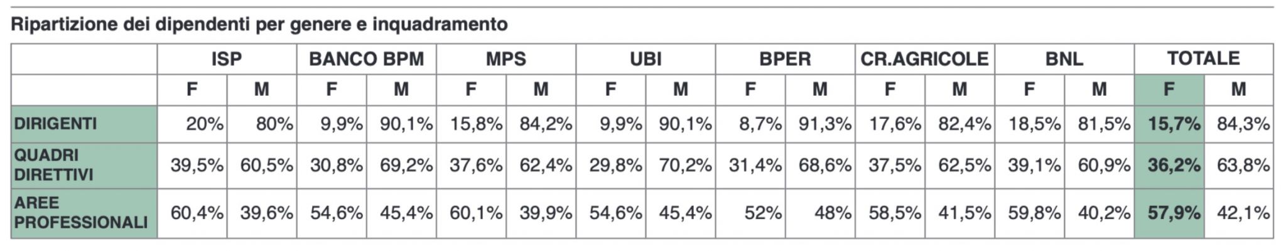
Task: Select the 91,3% cell under BPER
Action: pos(824,124)
